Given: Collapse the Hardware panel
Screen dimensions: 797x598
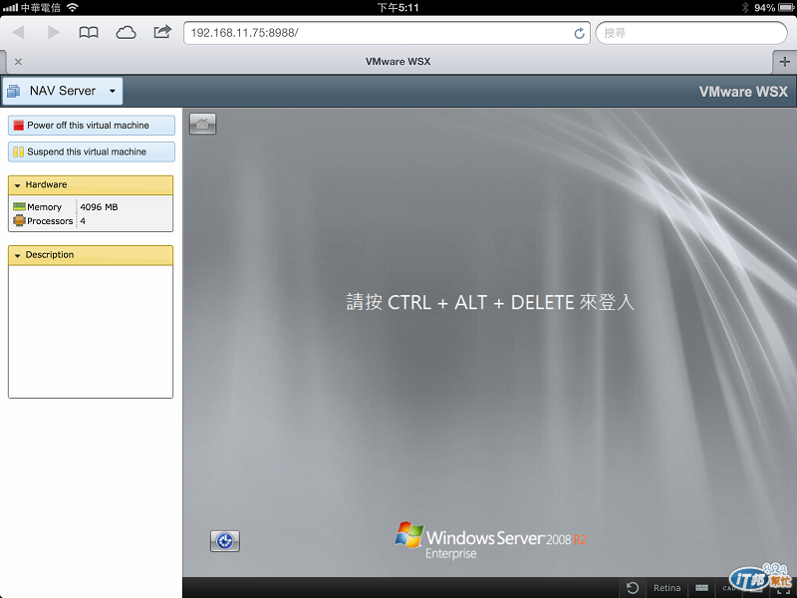Looking at the screenshot, I should [91, 184].
